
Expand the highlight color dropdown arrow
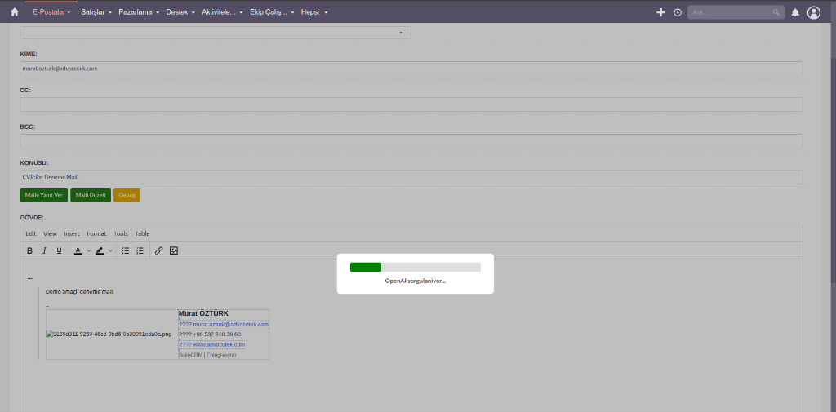[111, 250]
